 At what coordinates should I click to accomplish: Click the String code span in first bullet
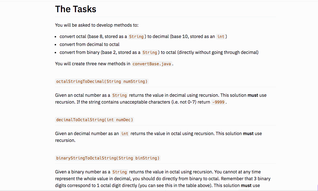click(136, 36)
